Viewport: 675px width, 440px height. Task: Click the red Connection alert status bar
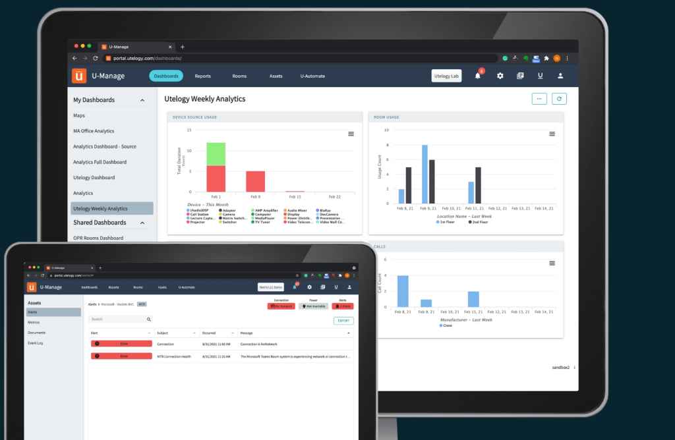click(x=121, y=344)
